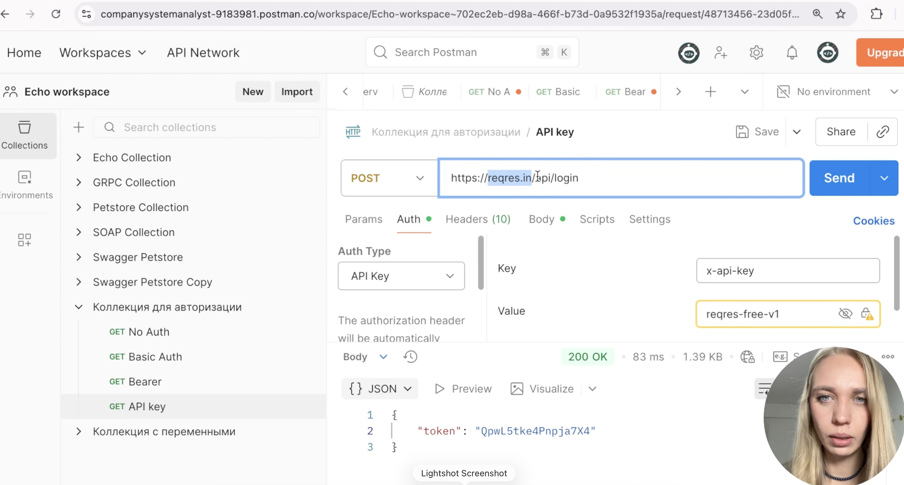Click the New button in workspace
904x485 pixels.
[x=253, y=92]
